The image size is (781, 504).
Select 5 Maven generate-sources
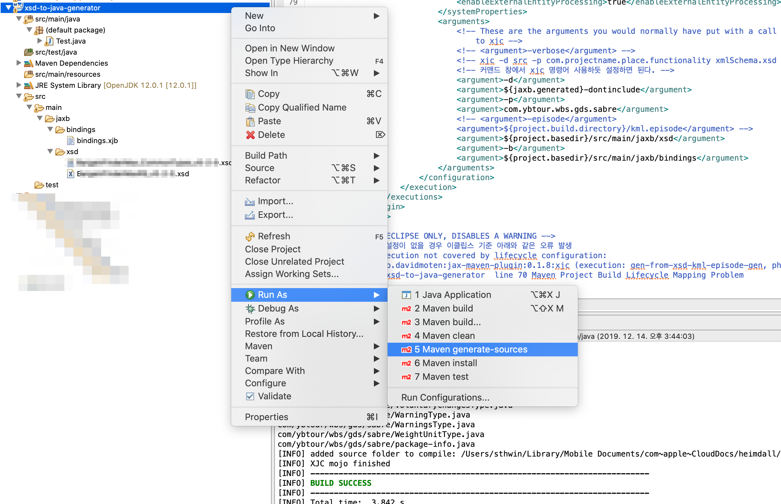click(x=471, y=350)
